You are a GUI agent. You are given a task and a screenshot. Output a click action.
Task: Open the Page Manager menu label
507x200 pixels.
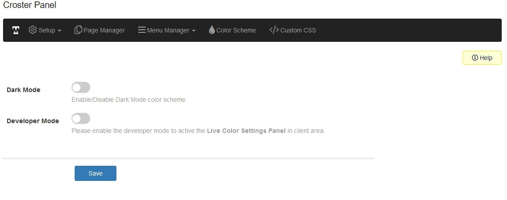104,30
